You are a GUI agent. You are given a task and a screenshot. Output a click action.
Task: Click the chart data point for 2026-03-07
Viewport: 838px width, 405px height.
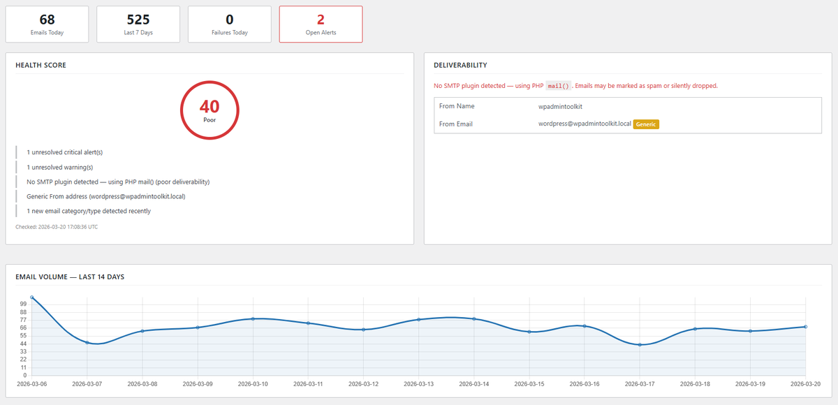[87, 343]
